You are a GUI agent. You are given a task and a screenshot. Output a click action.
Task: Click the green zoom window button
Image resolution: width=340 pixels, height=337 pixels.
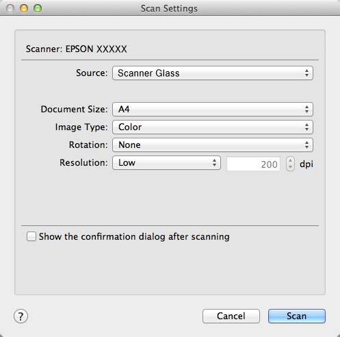point(38,8)
